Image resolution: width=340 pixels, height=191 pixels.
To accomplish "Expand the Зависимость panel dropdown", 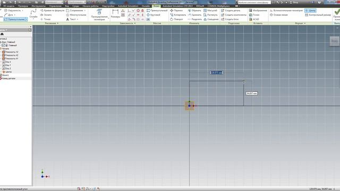I will [135, 23].
